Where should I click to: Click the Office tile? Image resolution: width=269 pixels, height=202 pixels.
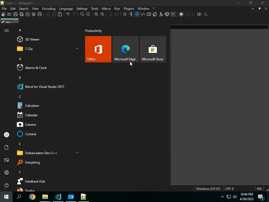click(98, 49)
